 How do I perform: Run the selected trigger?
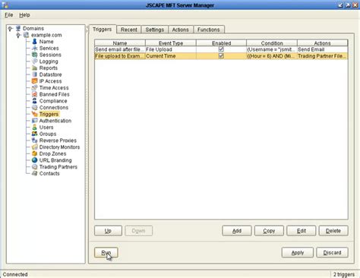pyautogui.click(x=106, y=252)
